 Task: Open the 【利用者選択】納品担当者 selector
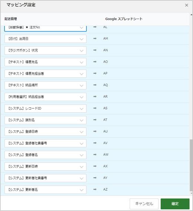(46, 97)
